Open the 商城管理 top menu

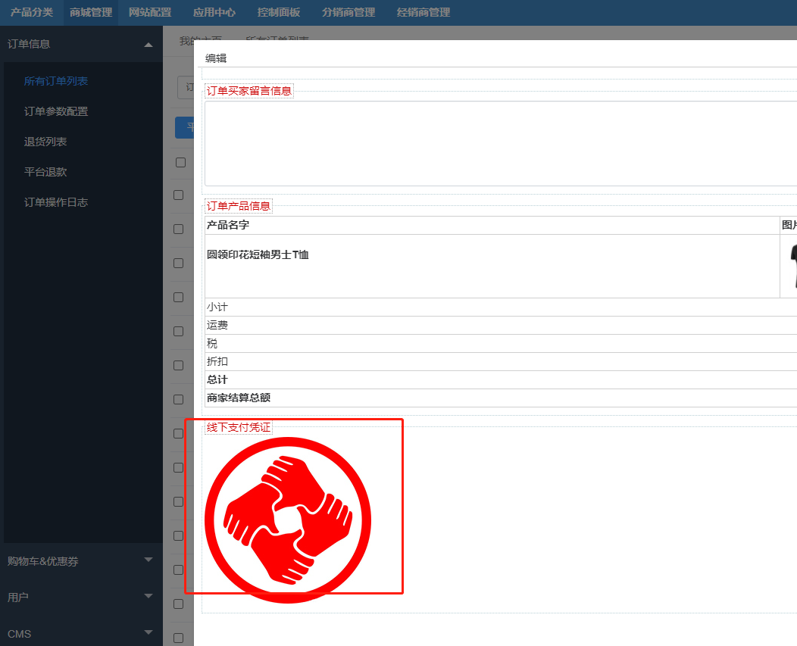coord(91,12)
